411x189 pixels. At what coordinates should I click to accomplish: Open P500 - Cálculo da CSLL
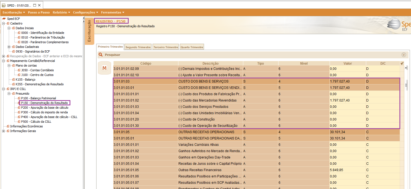tap(36, 122)
